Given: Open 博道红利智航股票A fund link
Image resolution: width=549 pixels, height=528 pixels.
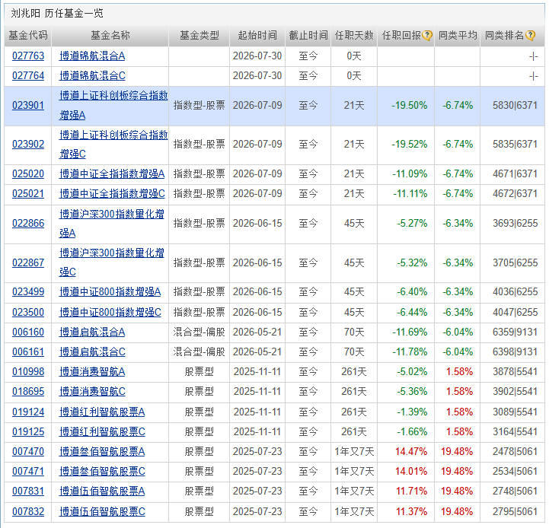Looking at the screenshot, I should click(x=102, y=412).
